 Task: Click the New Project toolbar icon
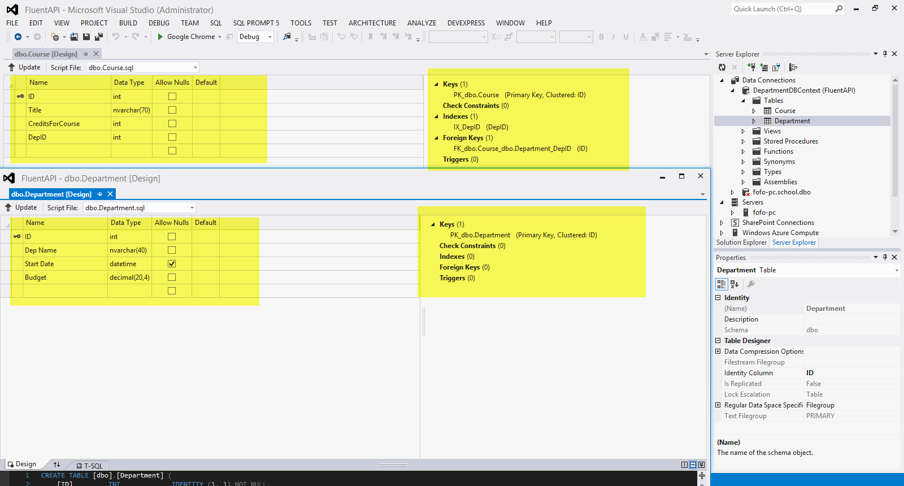[55, 37]
